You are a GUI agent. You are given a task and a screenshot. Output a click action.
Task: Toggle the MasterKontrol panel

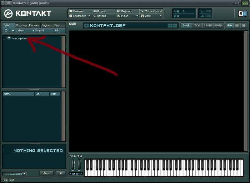point(151,11)
